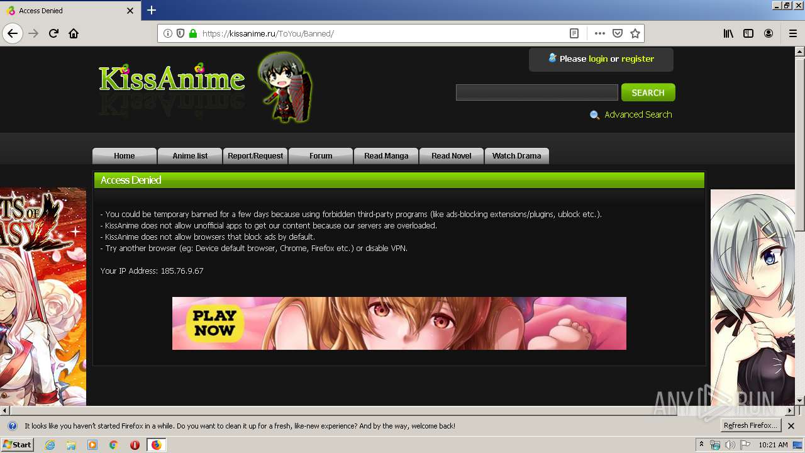The height and width of the screenshot is (453, 805).
Task: Open Advanced Search link
Action: point(638,115)
